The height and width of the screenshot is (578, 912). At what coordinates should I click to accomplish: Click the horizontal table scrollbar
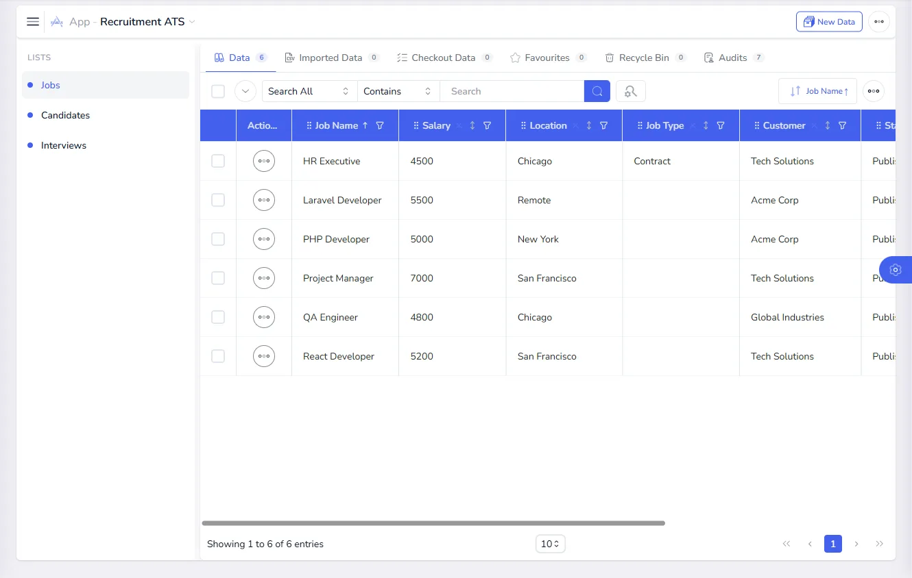(433, 523)
